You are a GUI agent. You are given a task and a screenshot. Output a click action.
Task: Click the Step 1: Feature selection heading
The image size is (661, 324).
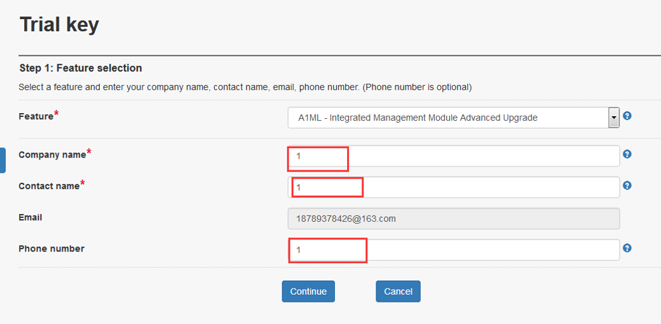point(81,68)
